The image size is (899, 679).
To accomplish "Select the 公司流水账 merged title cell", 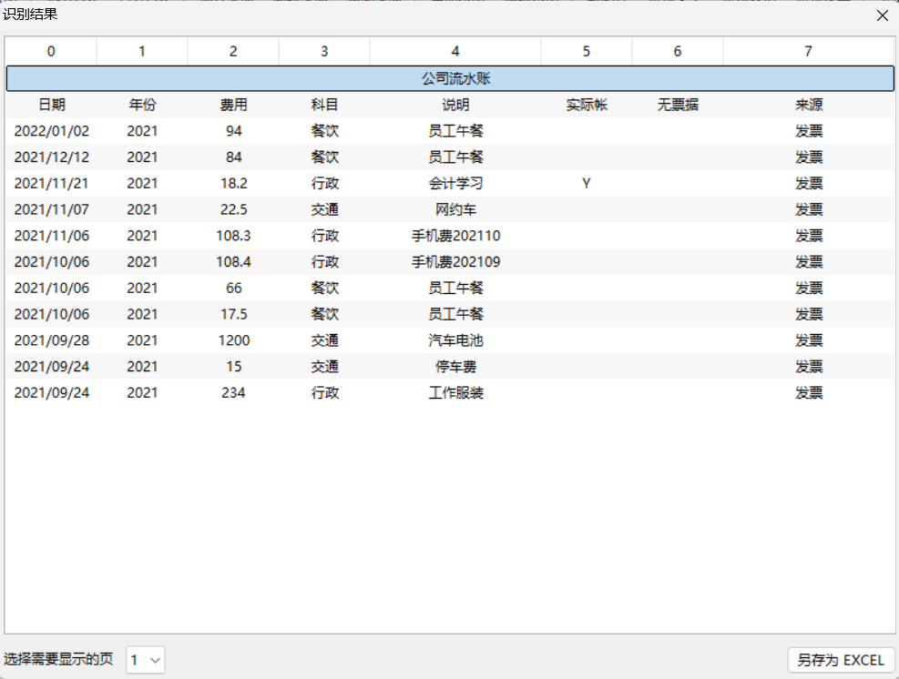I will (x=450, y=79).
